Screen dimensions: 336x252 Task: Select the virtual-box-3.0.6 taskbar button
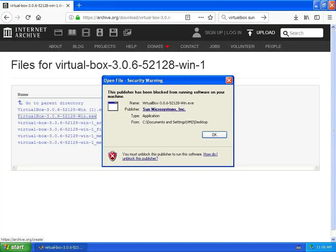click(x=61, y=247)
